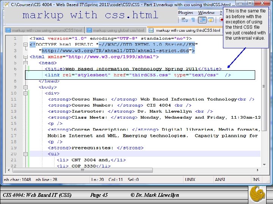This screenshot has height=204, width=273.
Task: Click the horizontal scrollbar right arrow
Action: tap(258, 170)
